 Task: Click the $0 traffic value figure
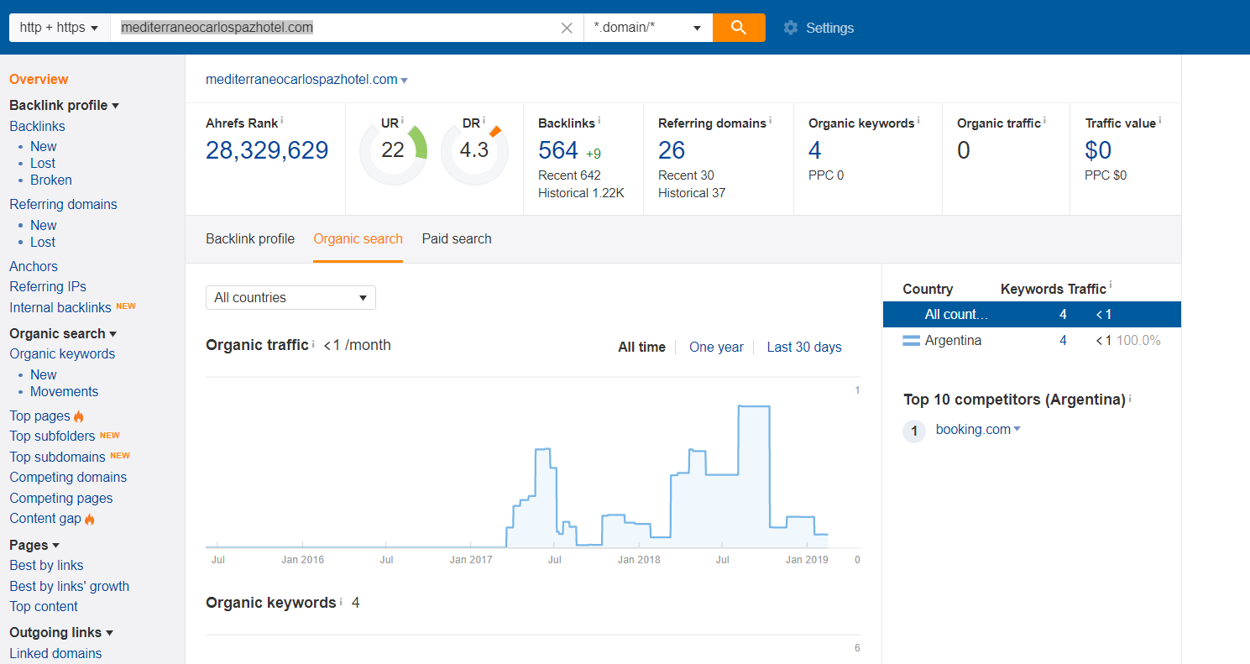point(1099,151)
